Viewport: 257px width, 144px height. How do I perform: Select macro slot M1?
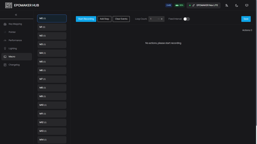(52, 27)
